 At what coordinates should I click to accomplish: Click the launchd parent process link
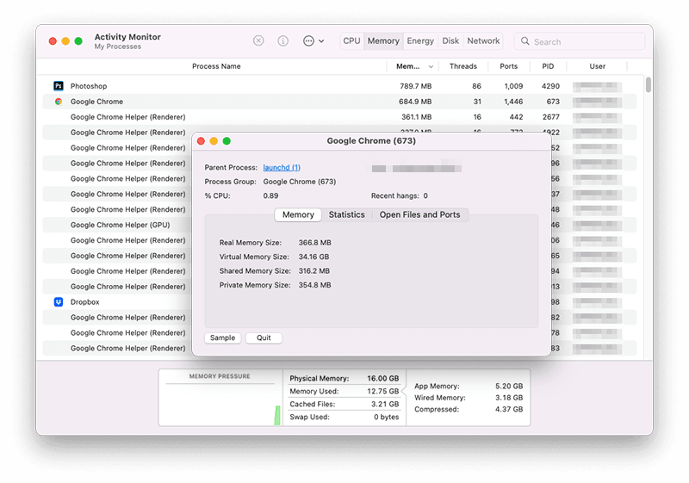coord(282,168)
